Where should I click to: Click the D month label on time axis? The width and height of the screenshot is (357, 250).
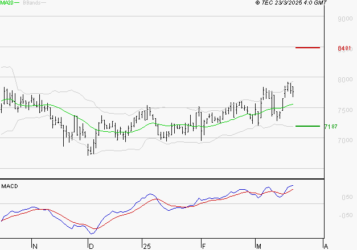[91, 247]
